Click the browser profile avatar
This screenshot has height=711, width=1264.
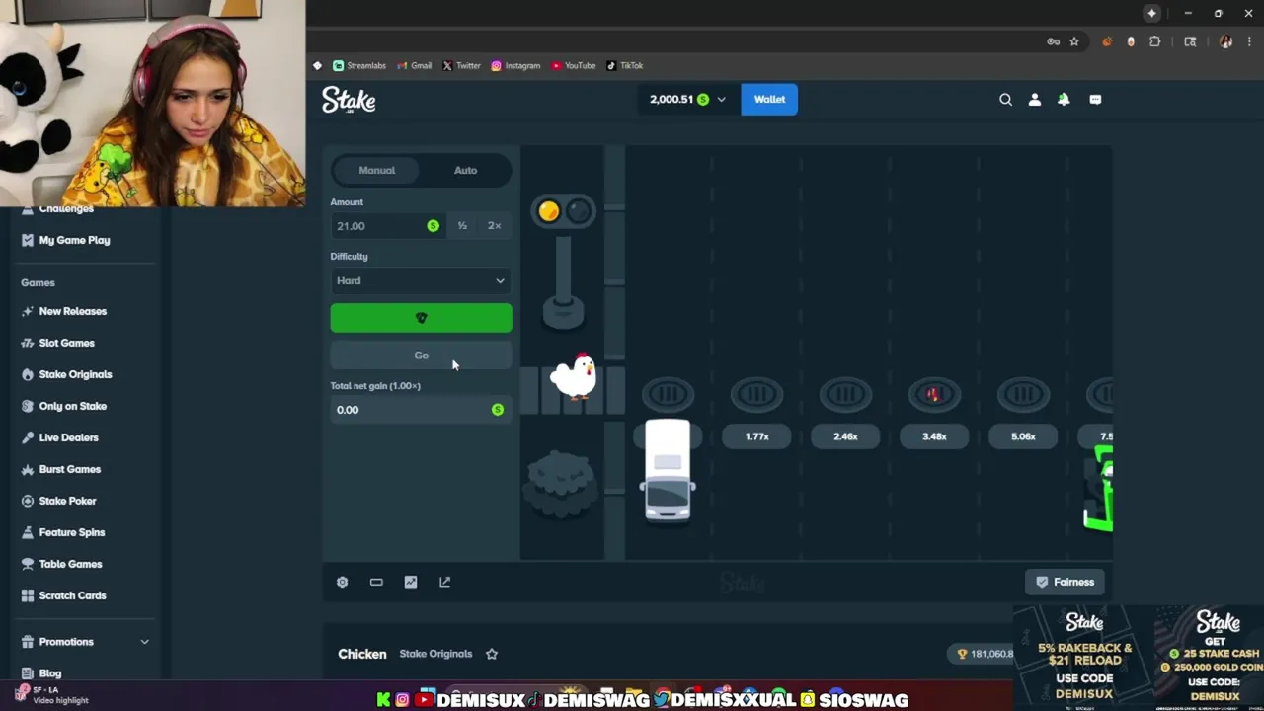pyautogui.click(x=1225, y=41)
